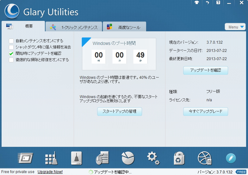Launch Registry Cleaner broom-grid icon
The height and width of the screenshot is (175, 248).
pyautogui.click(x=51, y=158)
